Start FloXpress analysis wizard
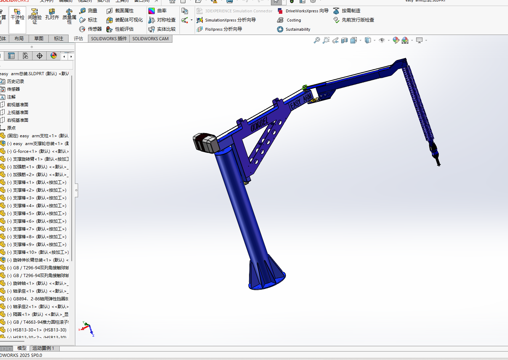This screenshot has width=508, height=360. tap(219, 29)
